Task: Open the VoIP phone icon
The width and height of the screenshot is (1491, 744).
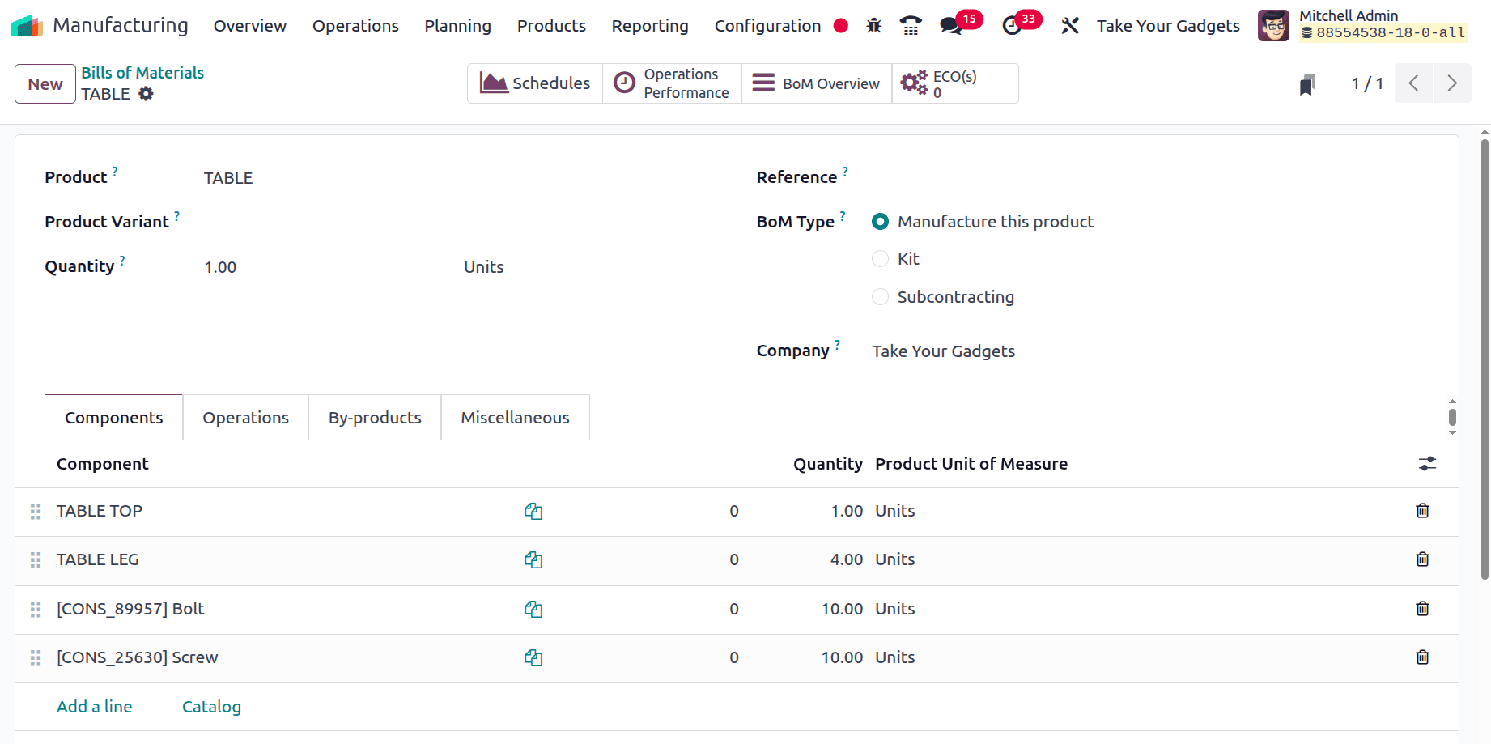Action: point(911,26)
